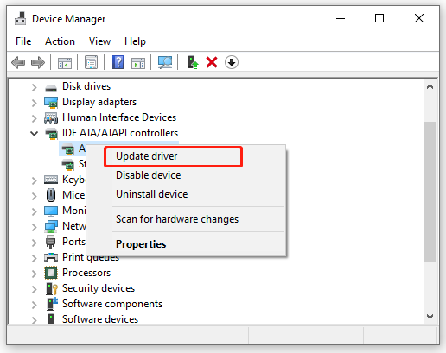Click the Forward arrow toolbar icon
This screenshot has height=353, width=446.
[38, 62]
